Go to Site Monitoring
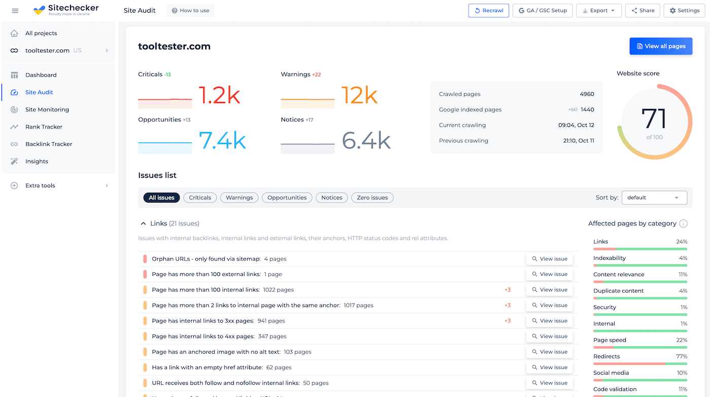The width and height of the screenshot is (710, 397). tap(58, 110)
